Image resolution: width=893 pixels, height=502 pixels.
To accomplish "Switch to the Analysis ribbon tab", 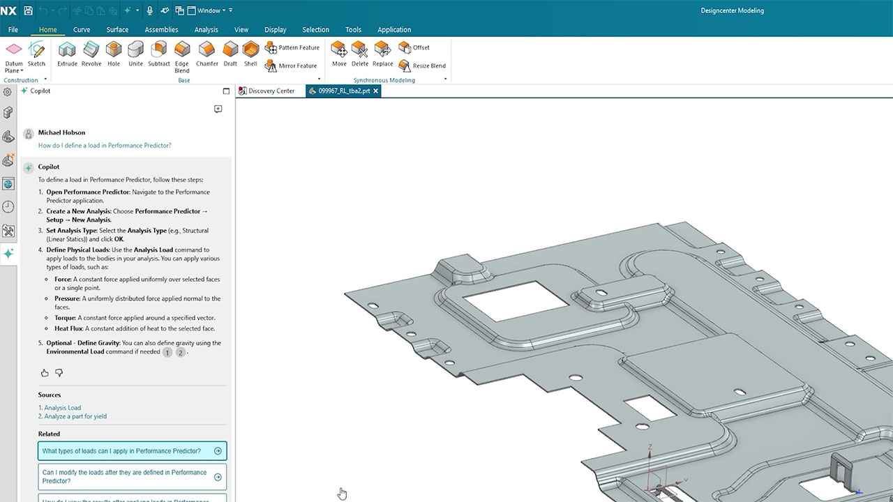I will 206,30.
